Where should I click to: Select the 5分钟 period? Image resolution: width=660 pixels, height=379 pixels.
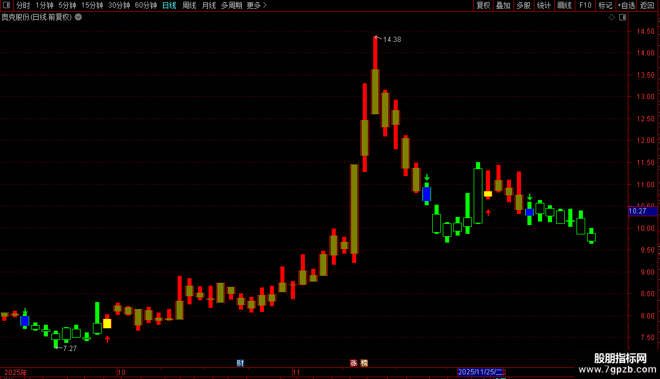click(67, 5)
